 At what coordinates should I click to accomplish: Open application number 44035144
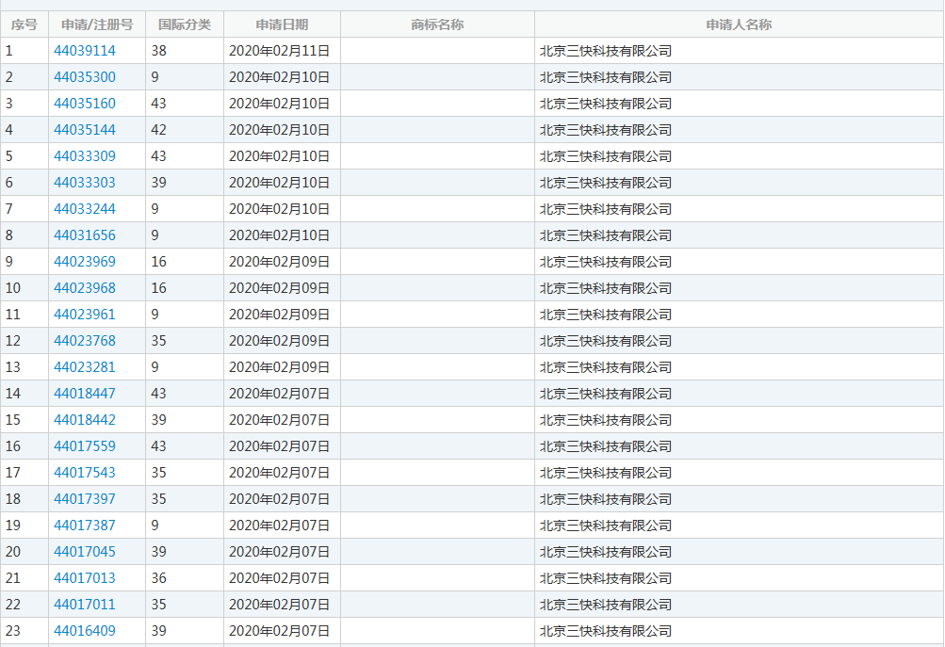pyautogui.click(x=85, y=130)
